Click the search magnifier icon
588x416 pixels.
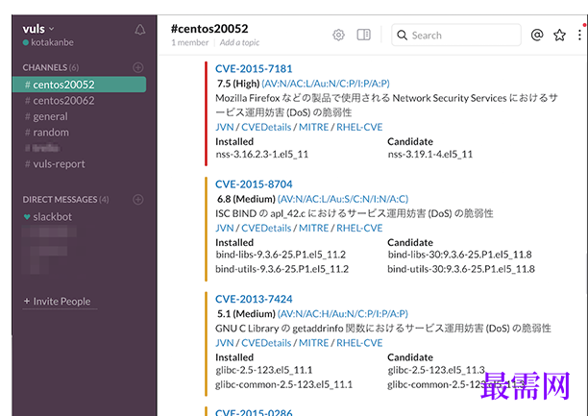click(402, 36)
